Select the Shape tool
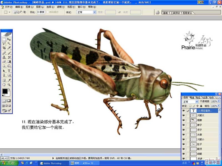Viewport: 222px width, 166px height. click(9, 75)
